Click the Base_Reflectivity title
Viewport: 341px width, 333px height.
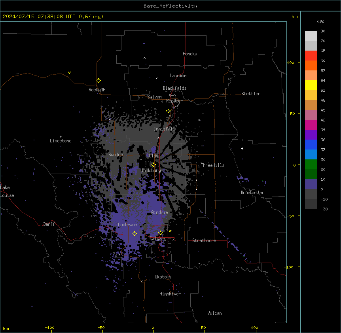click(x=170, y=6)
